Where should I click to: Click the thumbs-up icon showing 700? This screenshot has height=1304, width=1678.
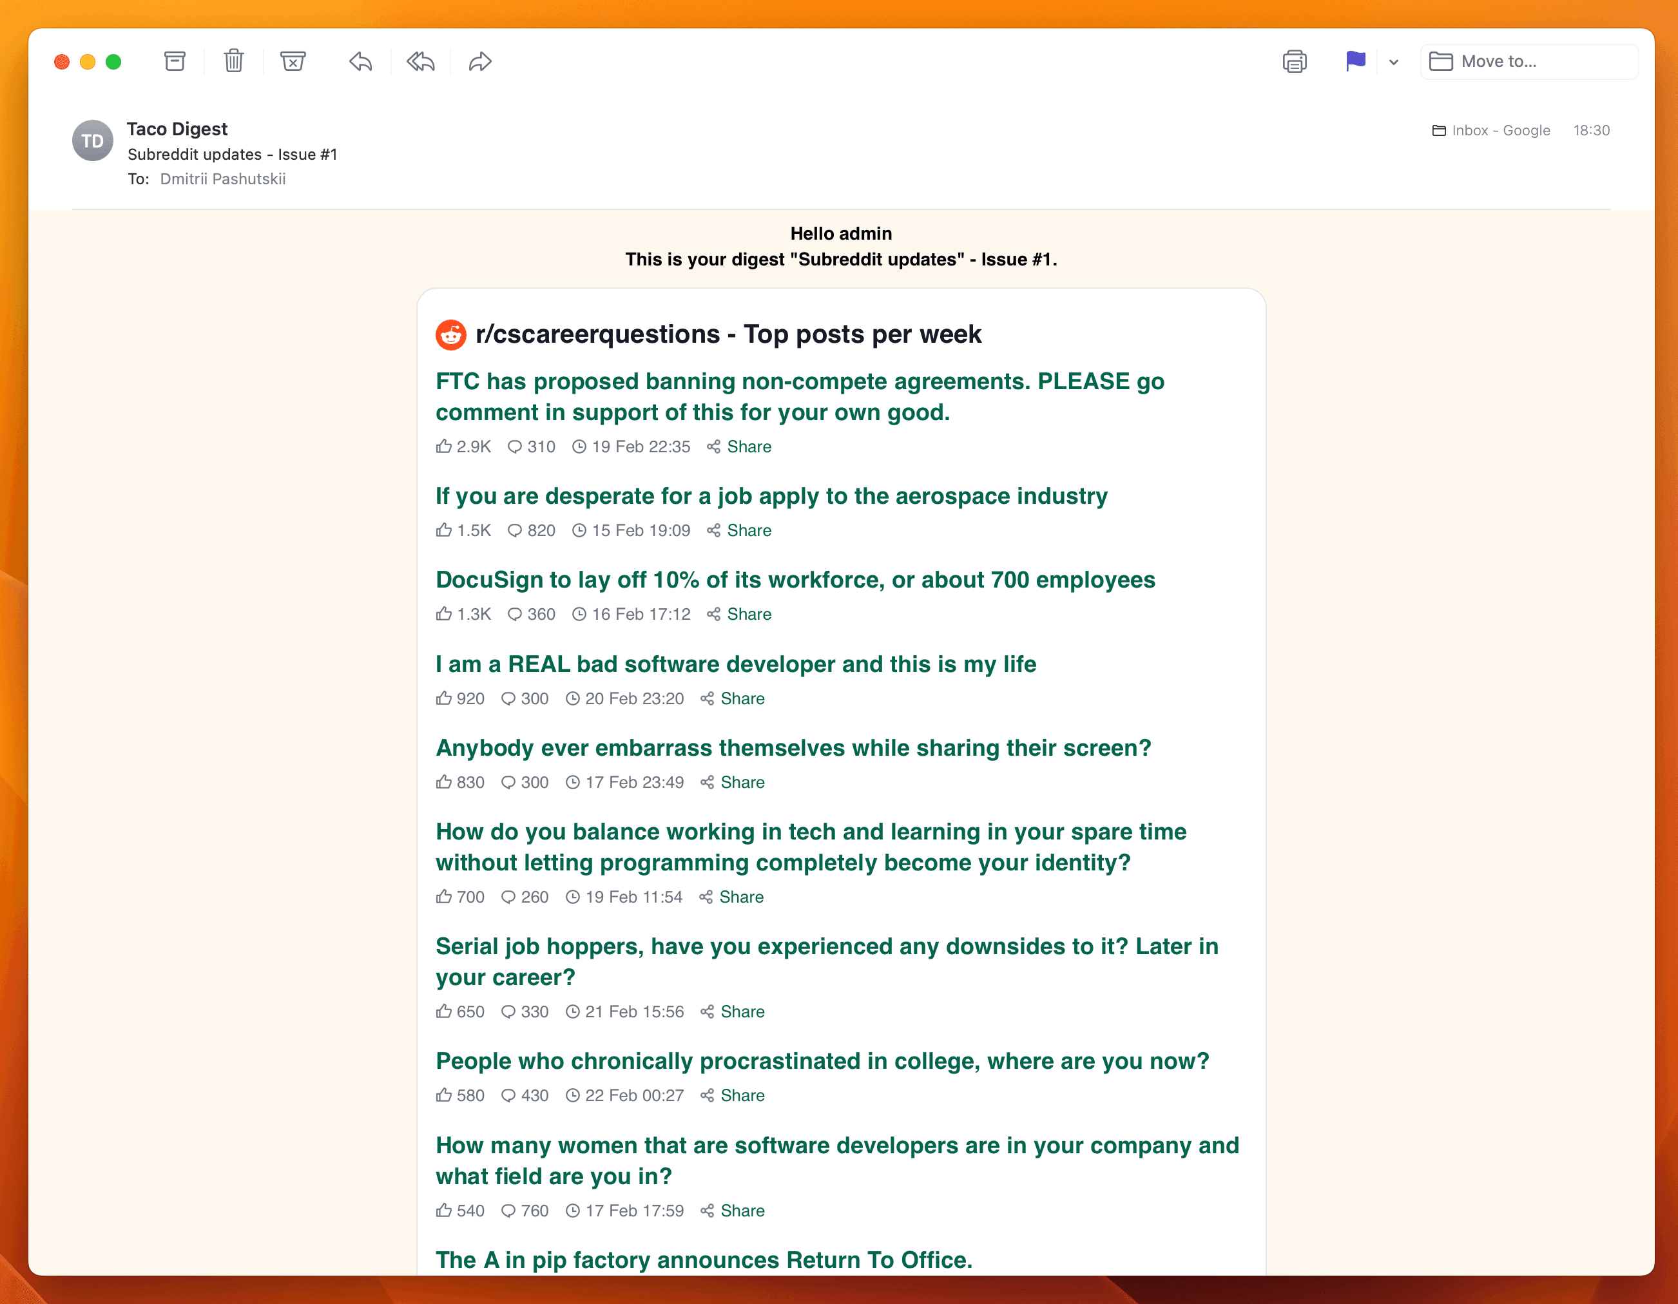[444, 896]
